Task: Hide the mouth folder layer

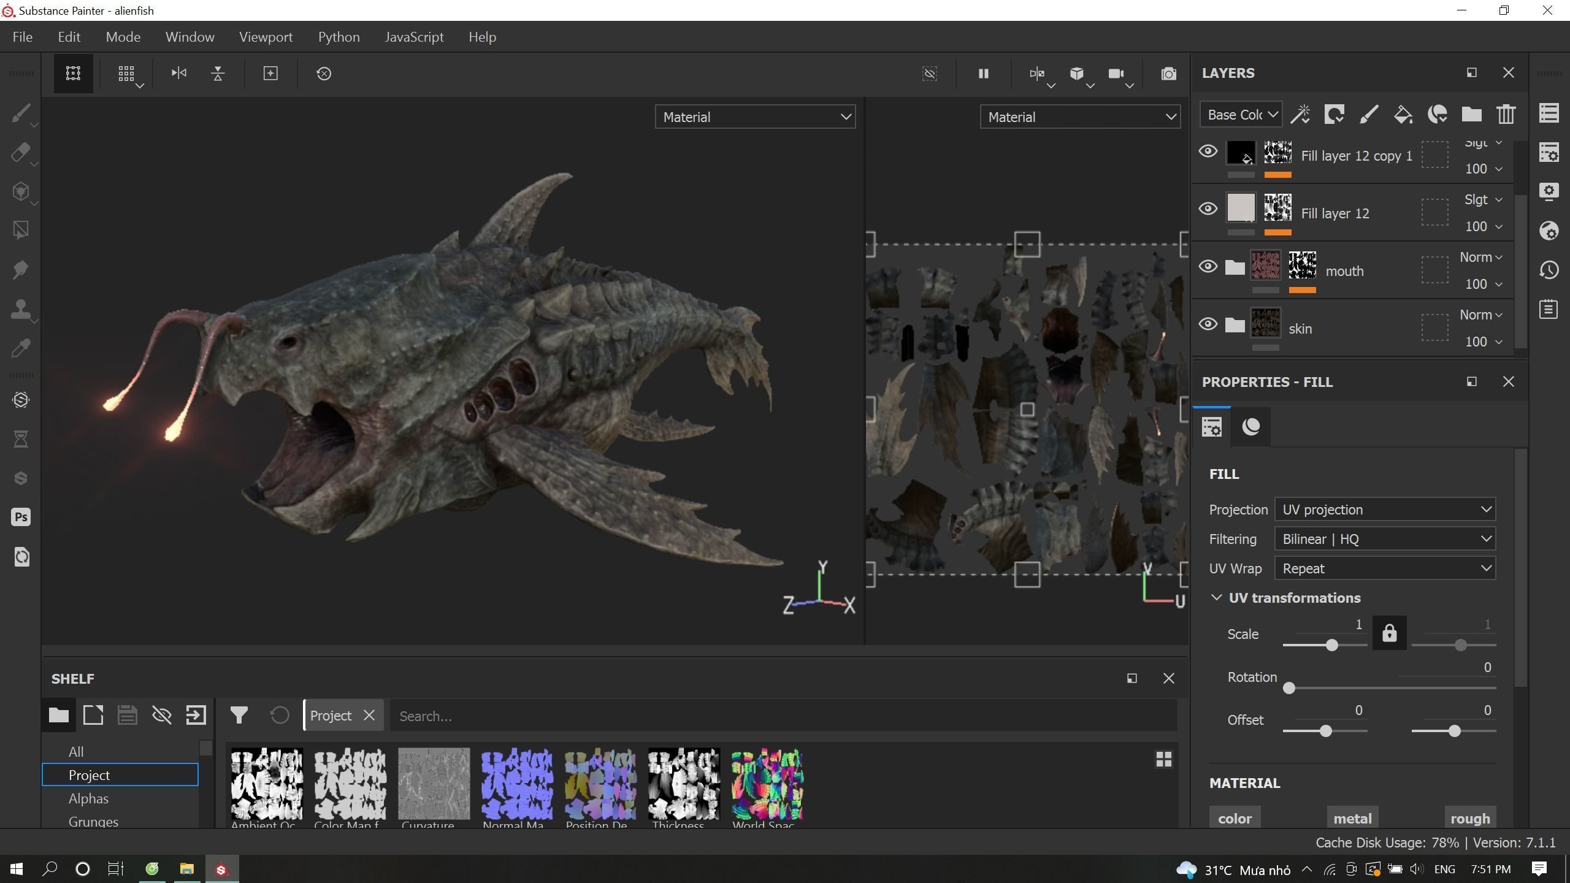Action: pyautogui.click(x=1208, y=266)
